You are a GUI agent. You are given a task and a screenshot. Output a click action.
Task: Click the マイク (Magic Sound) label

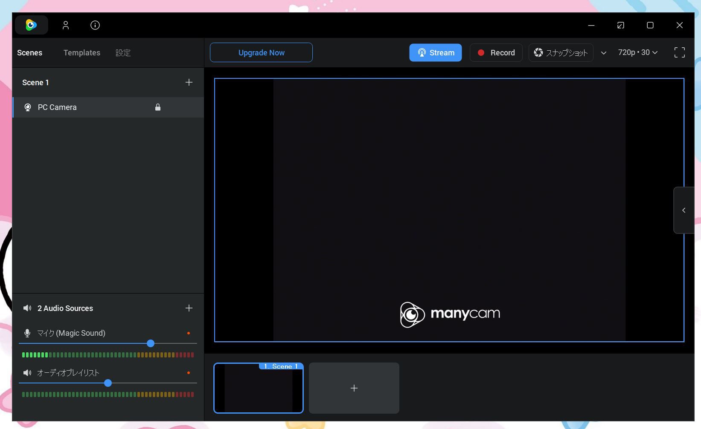pos(71,333)
